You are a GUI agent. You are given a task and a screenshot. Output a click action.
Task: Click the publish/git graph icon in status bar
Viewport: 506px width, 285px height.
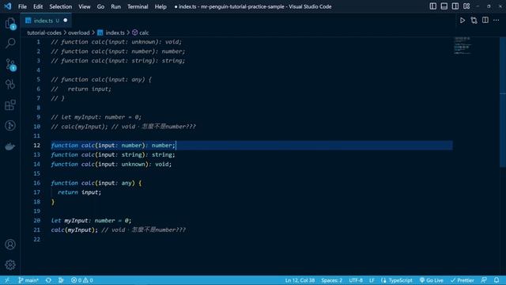click(61, 280)
